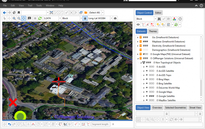Click the red-green-blue cubes icon
Screen dimensions: 205x129
pyautogui.click(x=174, y=19)
